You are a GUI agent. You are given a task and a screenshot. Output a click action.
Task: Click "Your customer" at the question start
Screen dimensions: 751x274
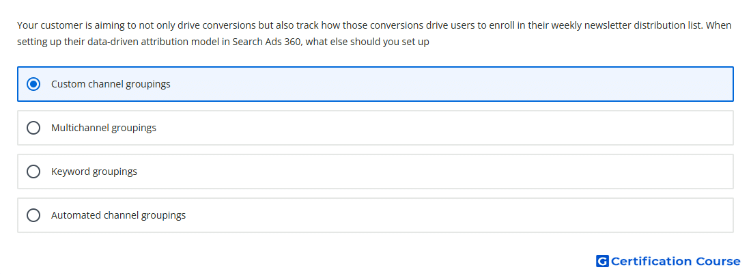pyautogui.click(x=44, y=25)
